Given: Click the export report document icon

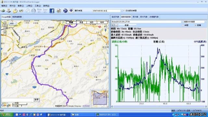Looking at the screenshot, I should point(59,11).
